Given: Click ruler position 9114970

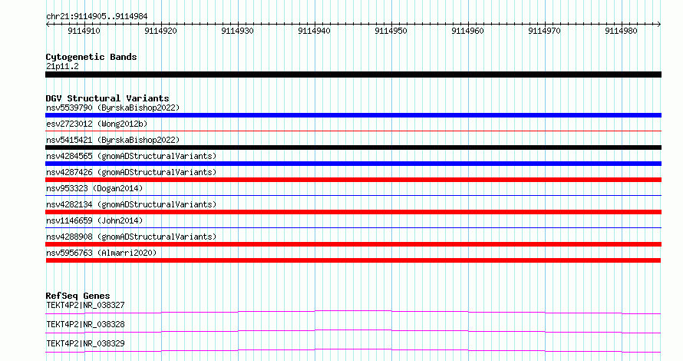Looking at the screenshot, I should [x=544, y=31].
